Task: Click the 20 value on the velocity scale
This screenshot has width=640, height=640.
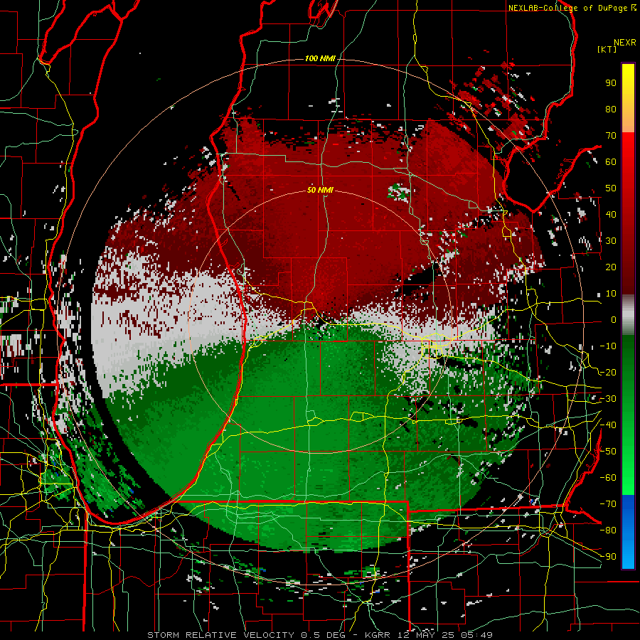Action: click(611, 267)
